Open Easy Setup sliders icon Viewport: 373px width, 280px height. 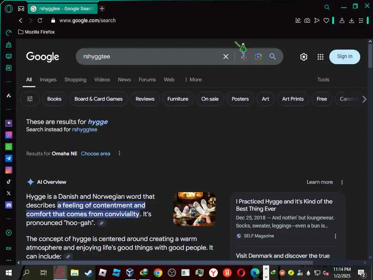point(361,20)
